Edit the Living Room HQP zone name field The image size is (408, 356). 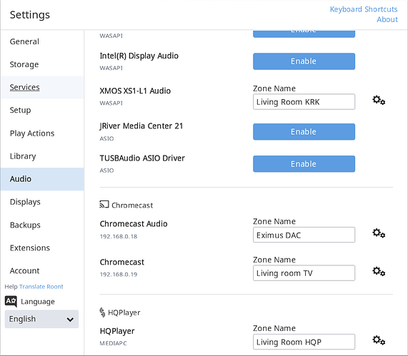click(x=304, y=342)
